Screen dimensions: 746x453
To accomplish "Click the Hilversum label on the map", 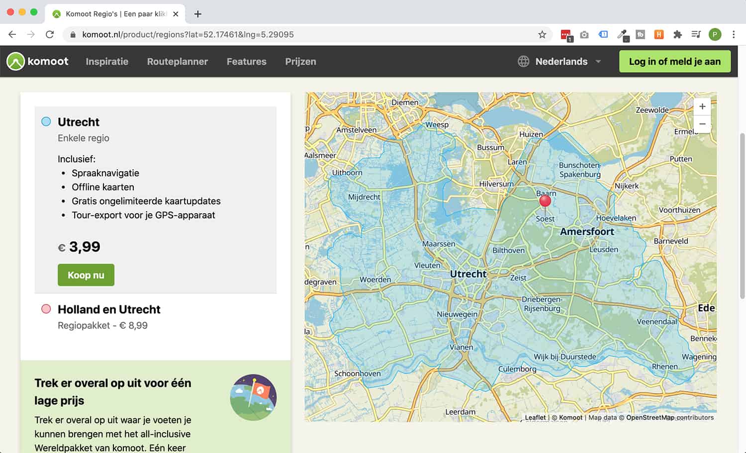I will pyautogui.click(x=496, y=184).
